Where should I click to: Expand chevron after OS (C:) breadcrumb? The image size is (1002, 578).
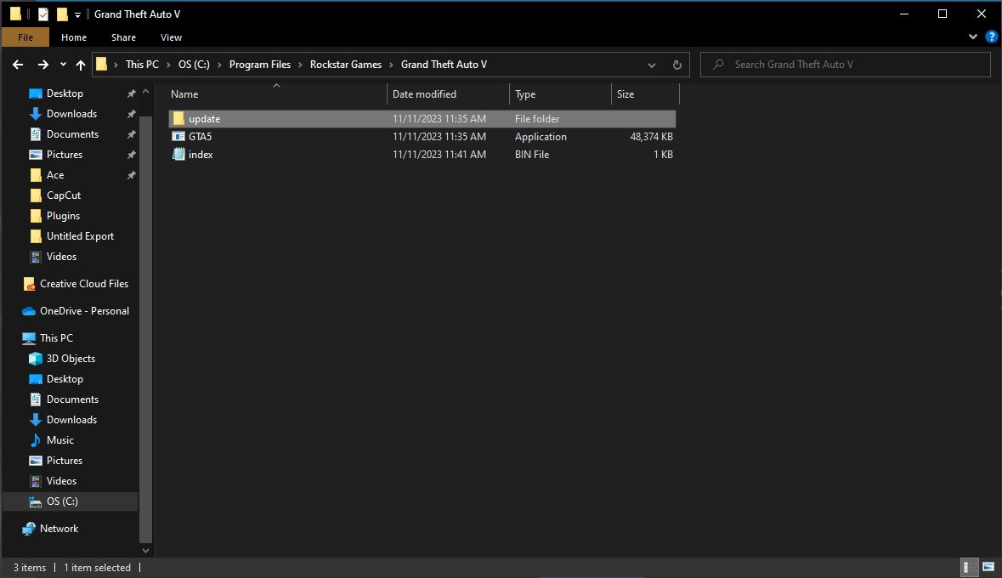219,65
